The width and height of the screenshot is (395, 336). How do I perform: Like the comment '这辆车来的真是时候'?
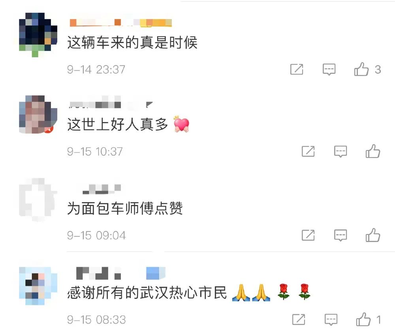[361, 69]
